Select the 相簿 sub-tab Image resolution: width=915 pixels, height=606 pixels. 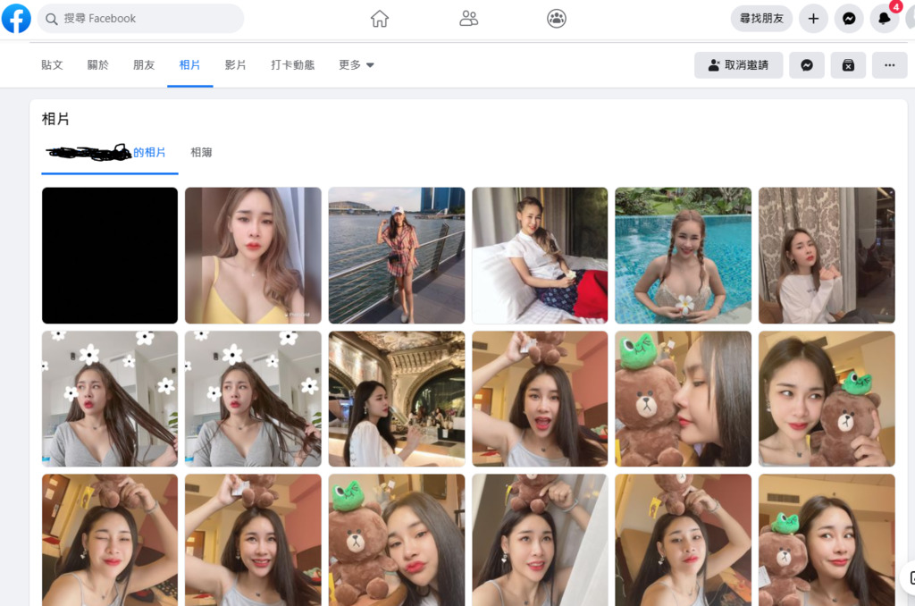coord(201,153)
